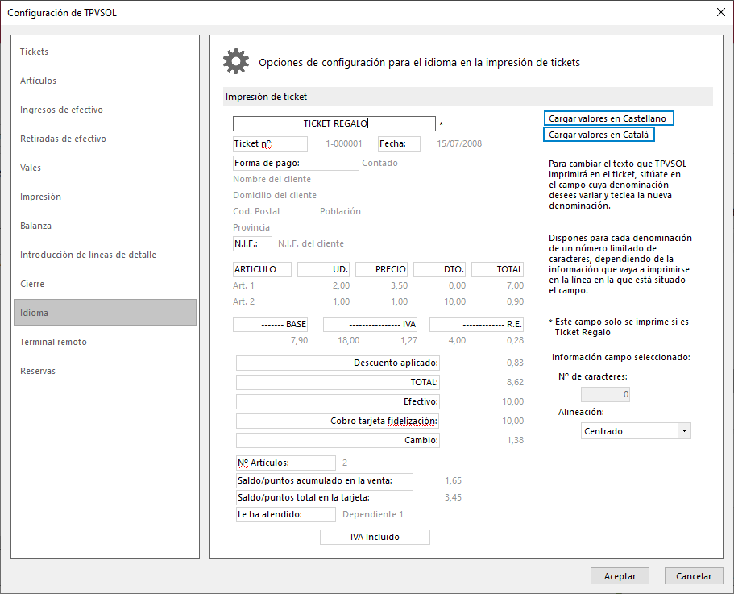Open the Alineación dropdown arrow
The height and width of the screenshot is (594, 734).
coord(684,430)
